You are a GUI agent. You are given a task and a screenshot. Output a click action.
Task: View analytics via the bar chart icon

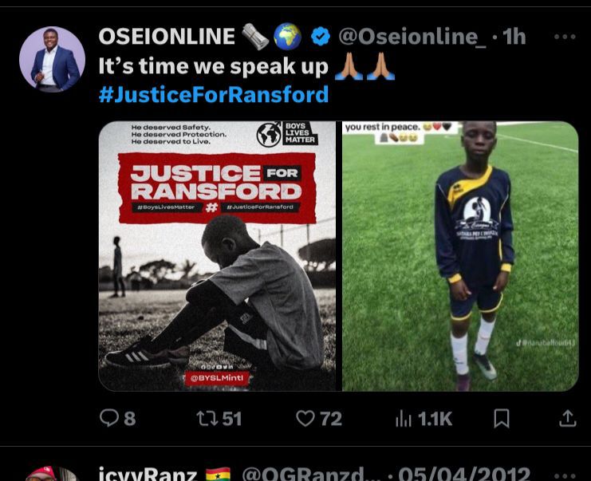click(404, 419)
